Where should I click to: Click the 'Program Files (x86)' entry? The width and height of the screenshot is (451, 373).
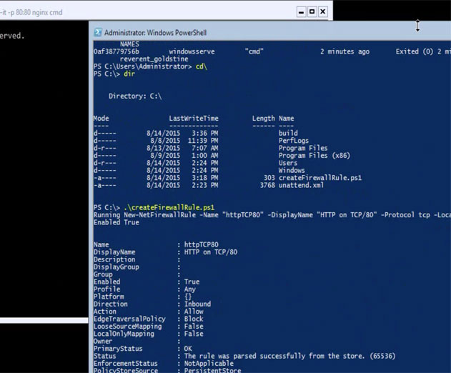pyautogui.click(x=314, y=156)
